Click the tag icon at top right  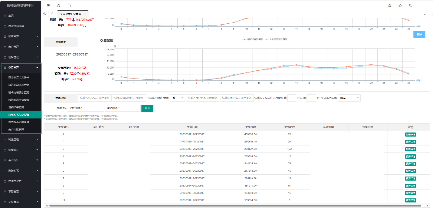click(x=411, y=6)
